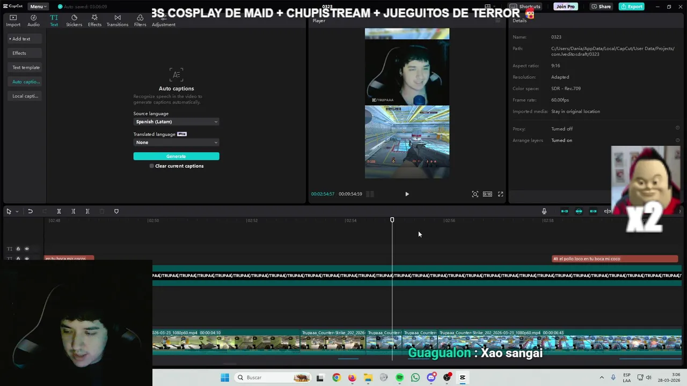Select the Trupaaa_Counter-Strike 00:00:06:43 clip
This screenshot has height=386, width=687.
point(560,343)
